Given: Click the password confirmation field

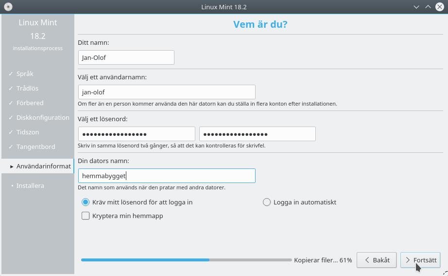Looking at the screenshot, I should (258, 134).
